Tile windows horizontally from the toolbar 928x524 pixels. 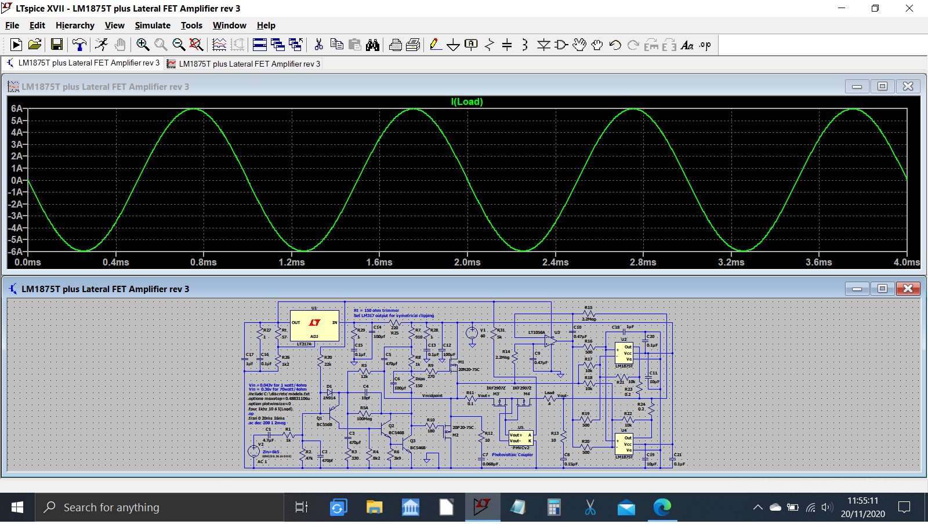click(260, 45)
